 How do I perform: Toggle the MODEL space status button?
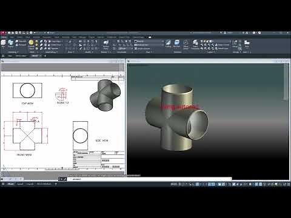coord(174,184)
